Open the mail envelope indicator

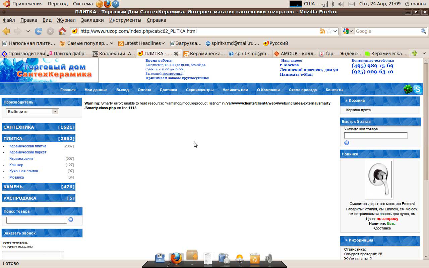click(352, 4)
